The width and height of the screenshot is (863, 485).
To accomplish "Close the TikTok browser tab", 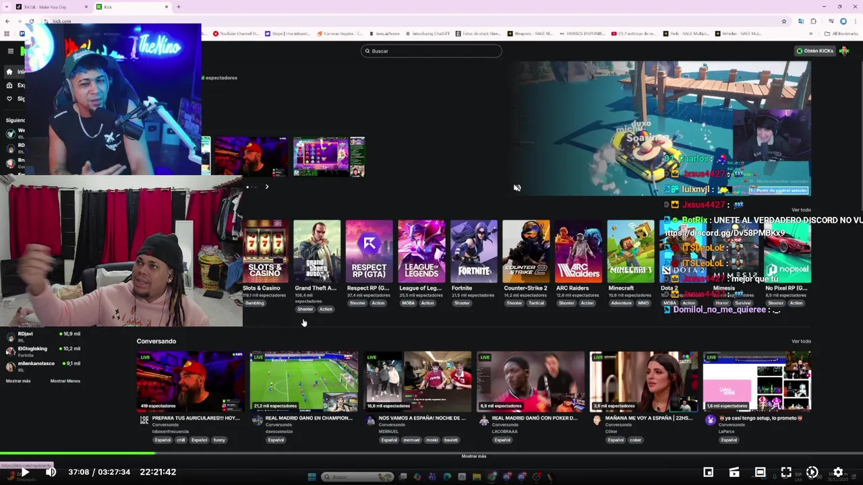I will [x=86, y=7].
